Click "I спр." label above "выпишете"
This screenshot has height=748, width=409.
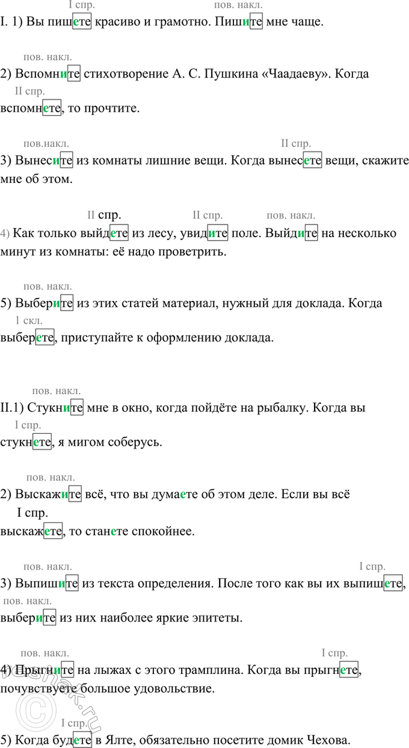pyautogui.click(x=373, y=566)
